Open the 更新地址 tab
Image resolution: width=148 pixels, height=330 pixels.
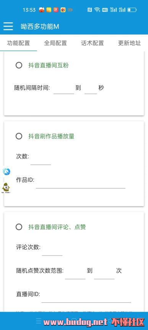click(x=129, y=43)
